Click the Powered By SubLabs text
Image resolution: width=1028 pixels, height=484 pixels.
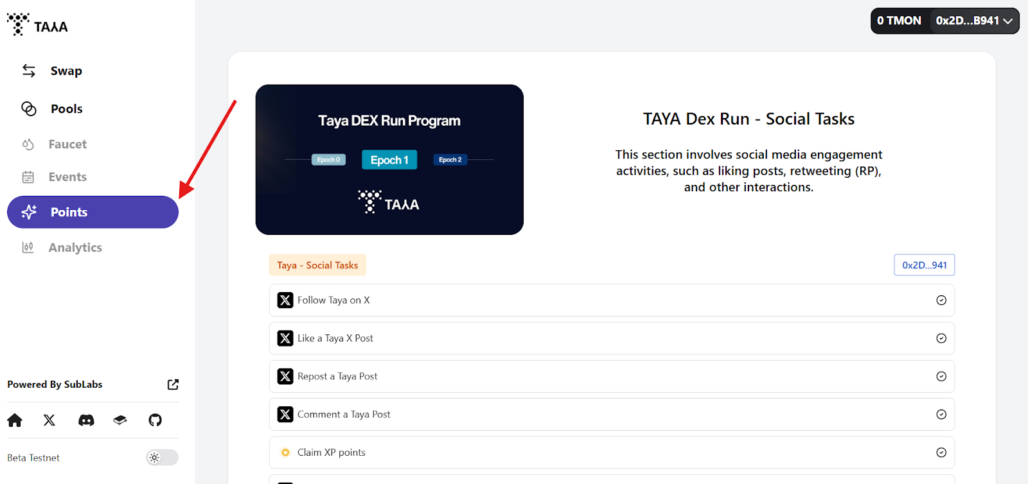[55, 385]
